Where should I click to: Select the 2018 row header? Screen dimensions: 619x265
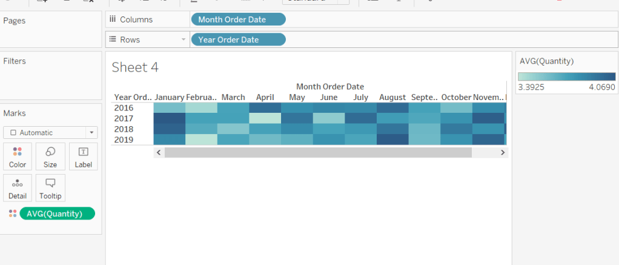pyautogui.click(x=124, y=129)
